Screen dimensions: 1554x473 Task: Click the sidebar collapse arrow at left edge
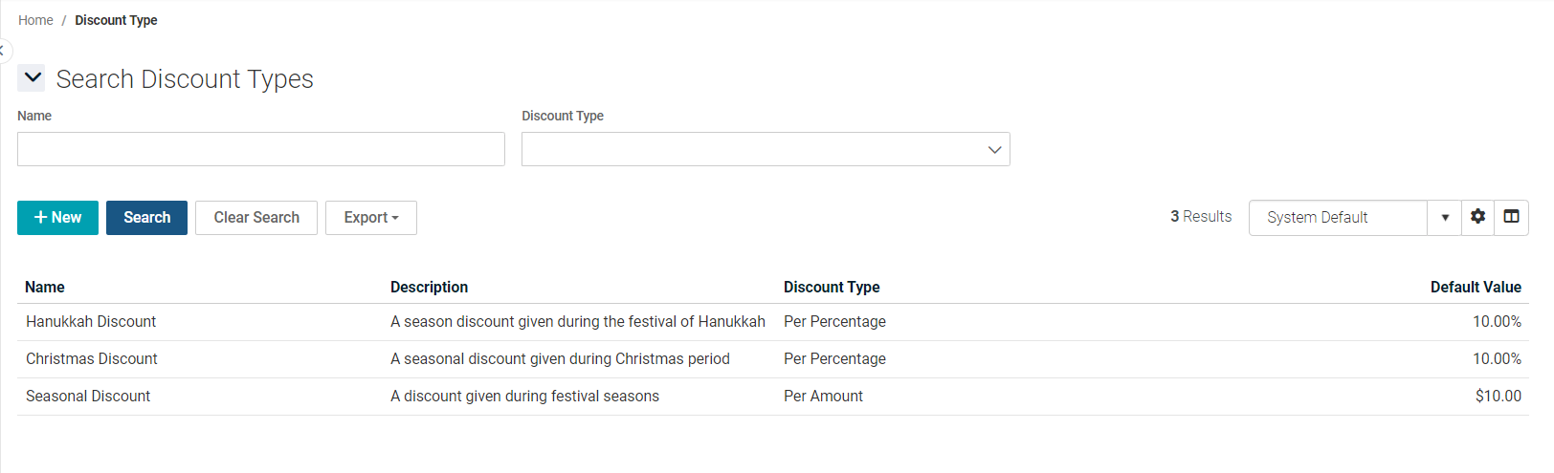(3, 50)
